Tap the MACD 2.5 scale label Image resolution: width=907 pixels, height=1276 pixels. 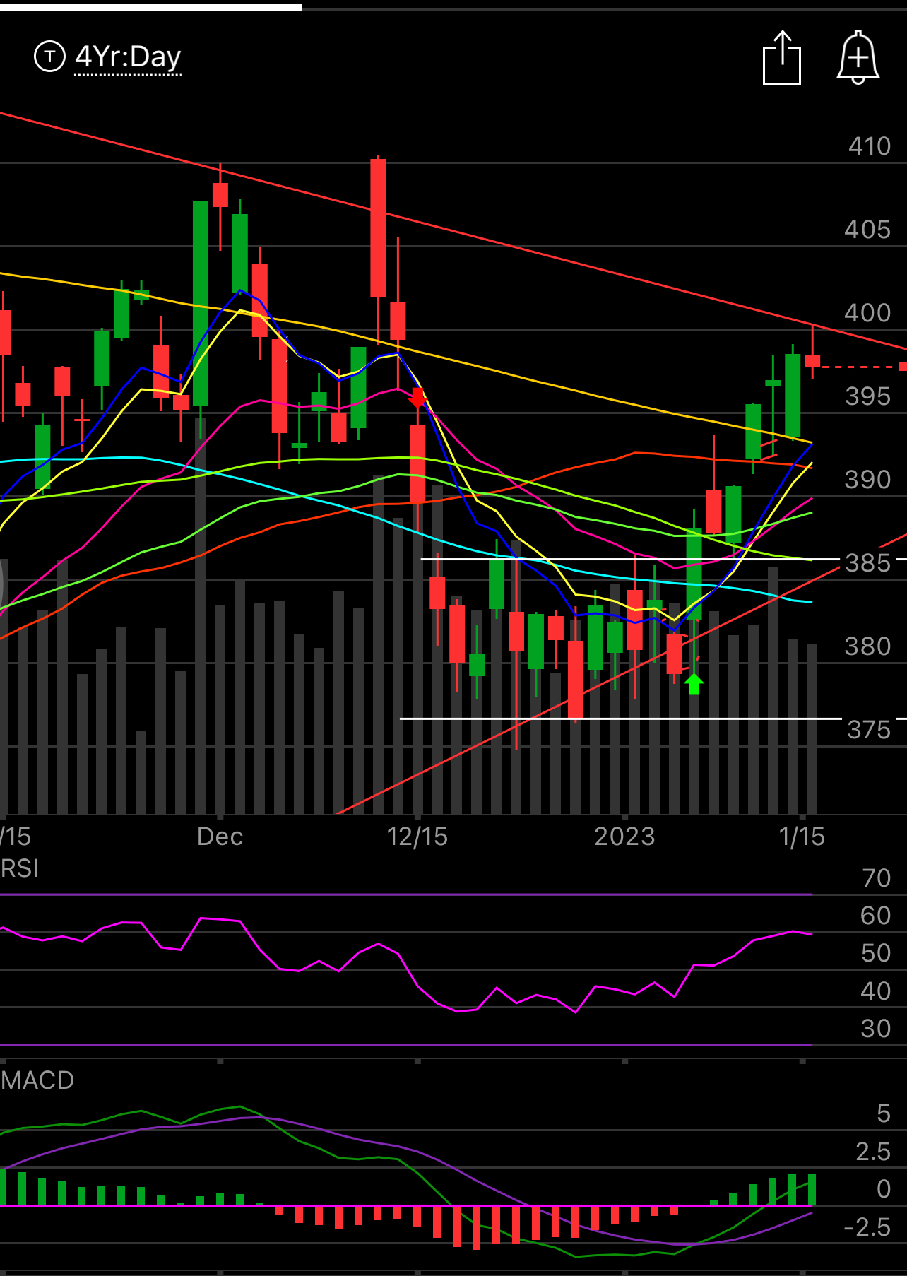coord(873,1152)
